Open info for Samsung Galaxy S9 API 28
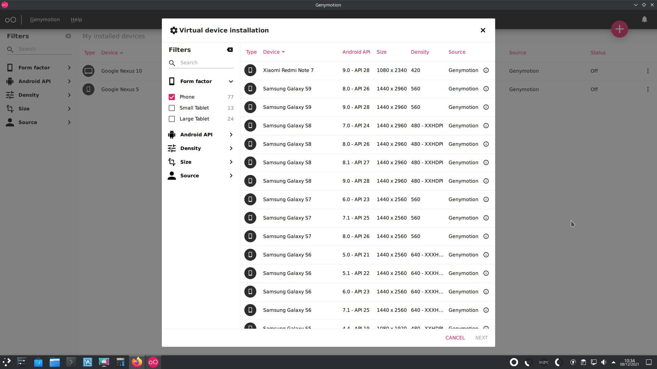The width and height of the screenshot is (657, 369). [x=486, y=107]
